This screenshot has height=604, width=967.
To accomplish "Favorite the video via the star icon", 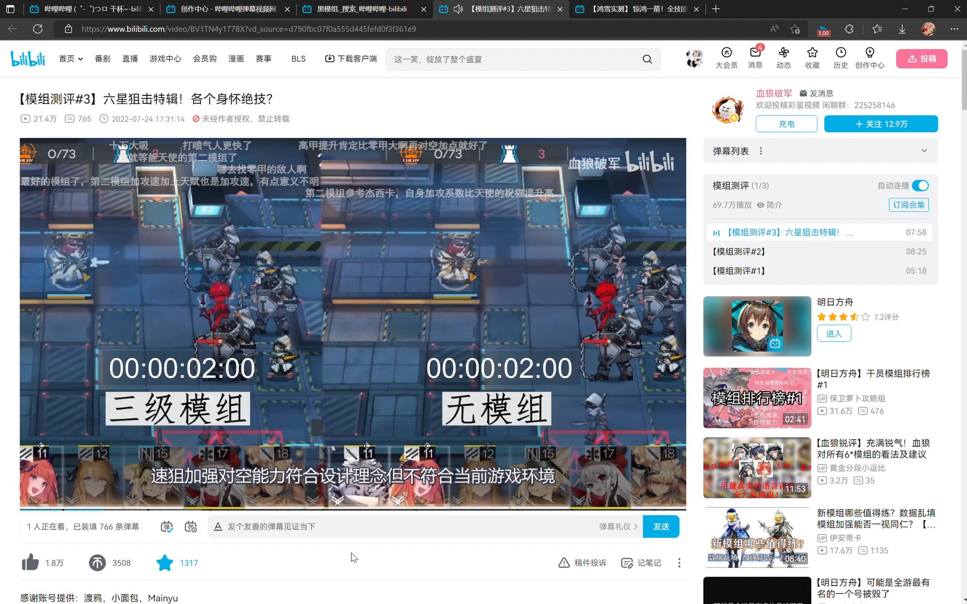I will pyautogui.click(x=165, y=562).
